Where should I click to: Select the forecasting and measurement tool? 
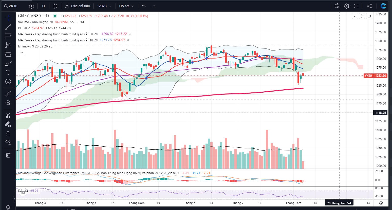click(8, 54)
